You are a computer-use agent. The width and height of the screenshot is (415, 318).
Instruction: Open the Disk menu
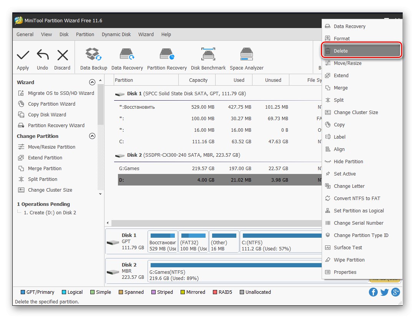[x=64, y=35]
